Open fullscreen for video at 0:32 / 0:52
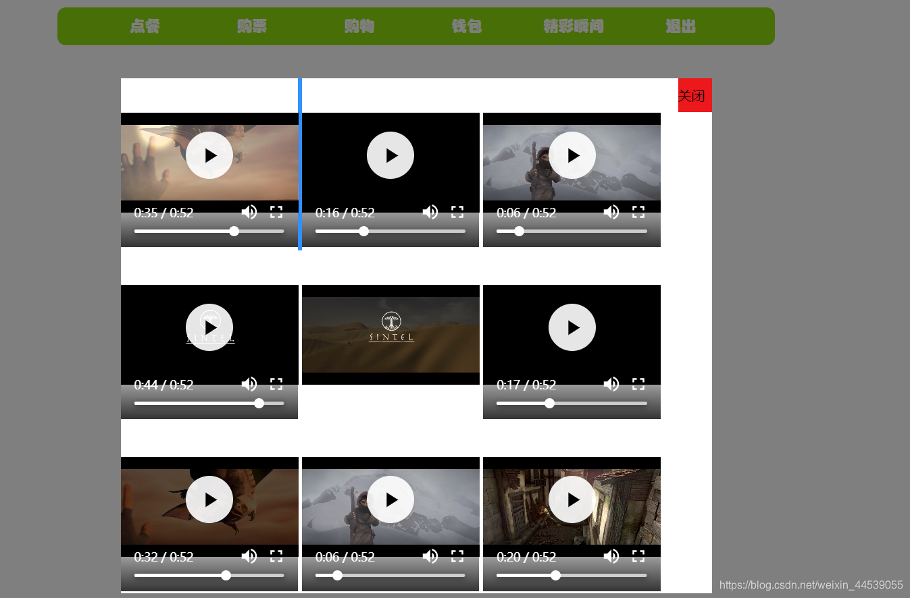This screenshot has width=910, height=598. (276, 557)
